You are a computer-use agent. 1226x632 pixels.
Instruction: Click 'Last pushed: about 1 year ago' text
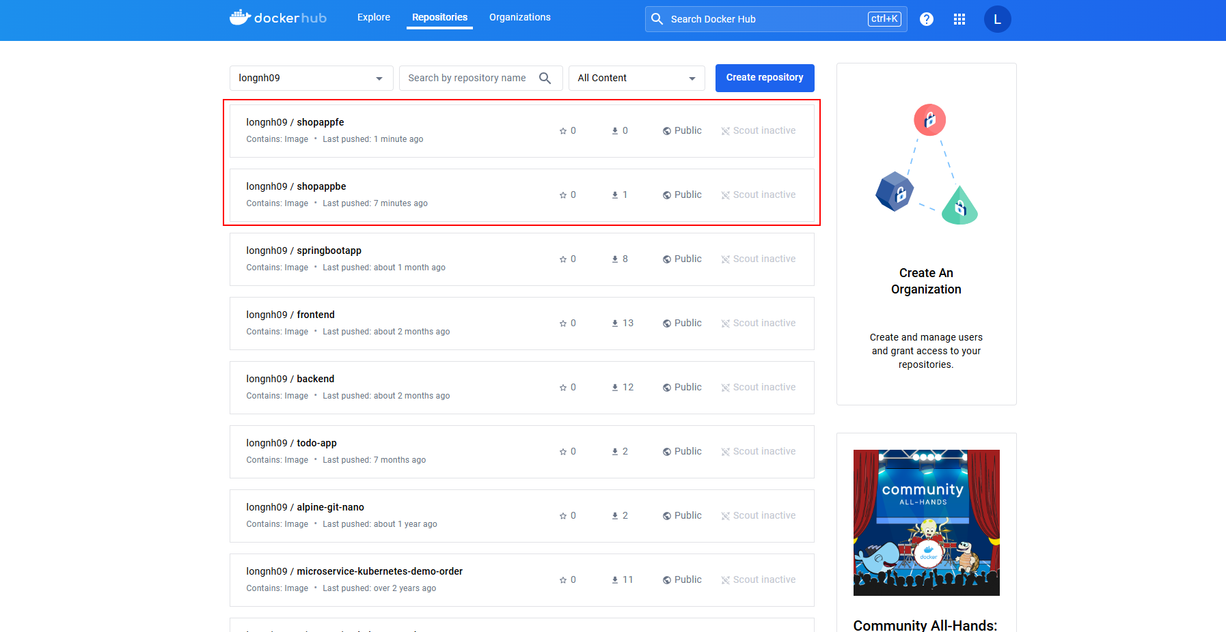pyautogui.click(x=380, y=524)
